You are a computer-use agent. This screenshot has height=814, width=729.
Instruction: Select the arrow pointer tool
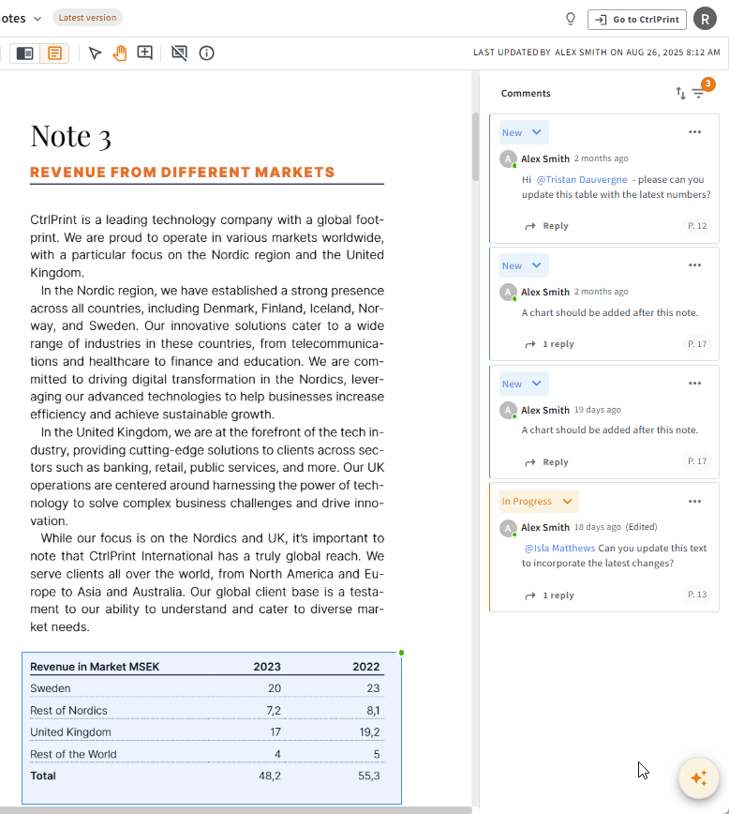coord(95,53)
